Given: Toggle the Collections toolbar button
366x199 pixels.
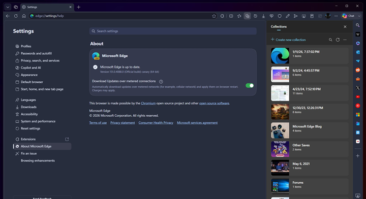Looking at the screenshot, I should coord(247,16).
